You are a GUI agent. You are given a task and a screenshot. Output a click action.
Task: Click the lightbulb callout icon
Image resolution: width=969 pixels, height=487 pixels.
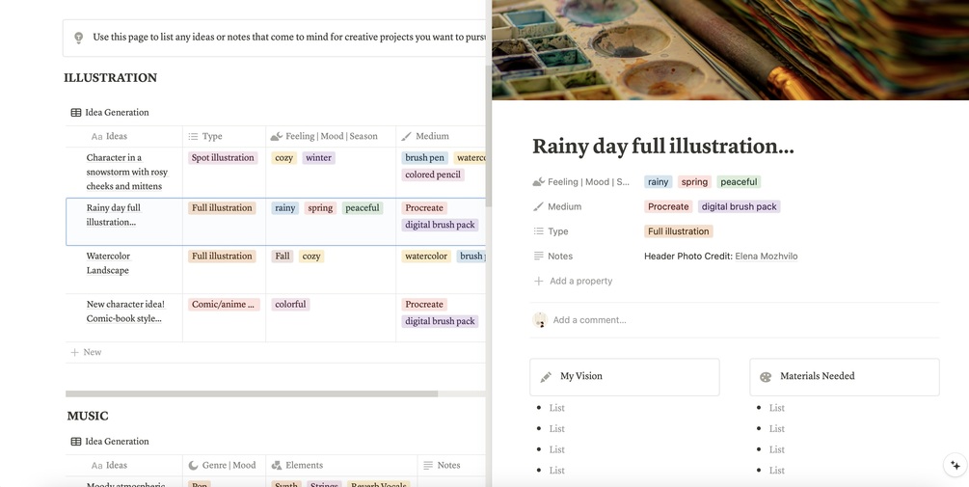[78, 38]
